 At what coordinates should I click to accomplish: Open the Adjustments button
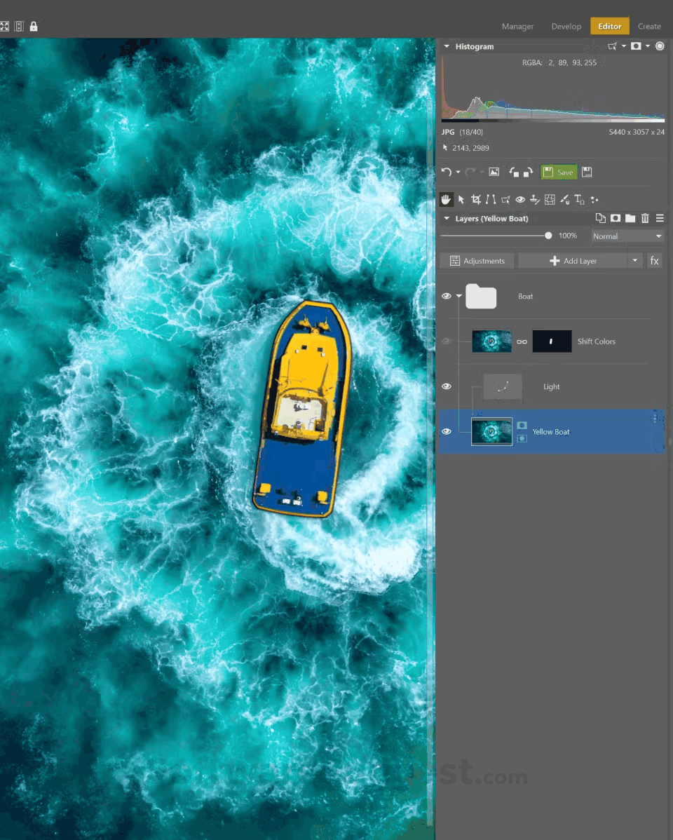(477, 260)
